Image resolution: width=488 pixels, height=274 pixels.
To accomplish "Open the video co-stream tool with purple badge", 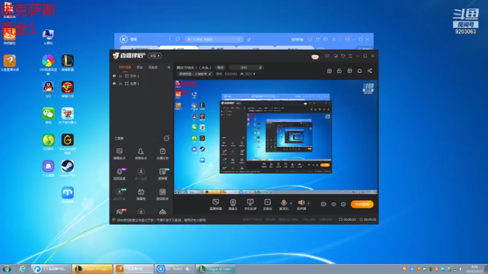I will tap(120, 174).
